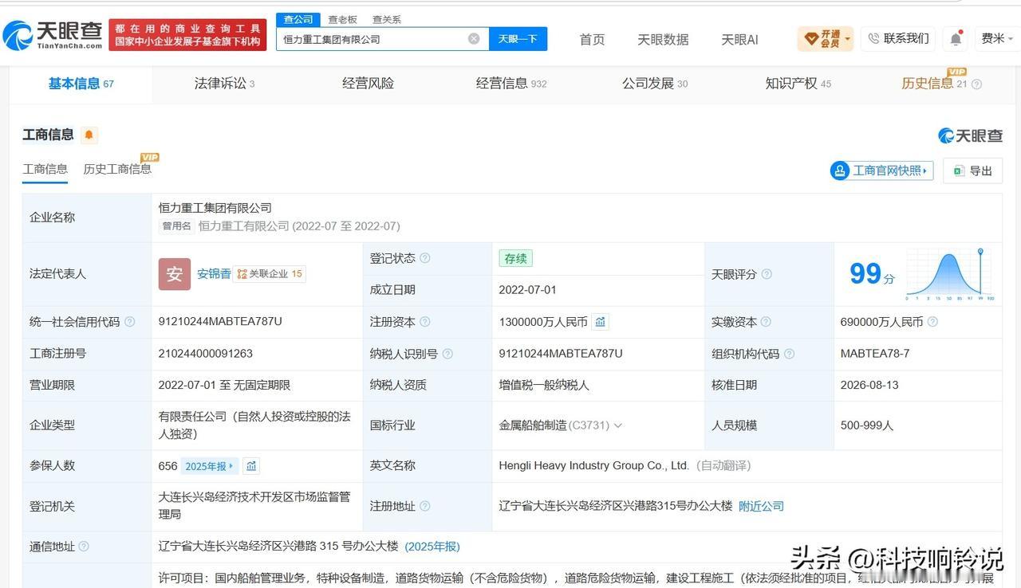The width and height of the screenshot is (1021, 588).
Task: Open the (2025年报) link after the mailing address
Action: coord(432,547)
